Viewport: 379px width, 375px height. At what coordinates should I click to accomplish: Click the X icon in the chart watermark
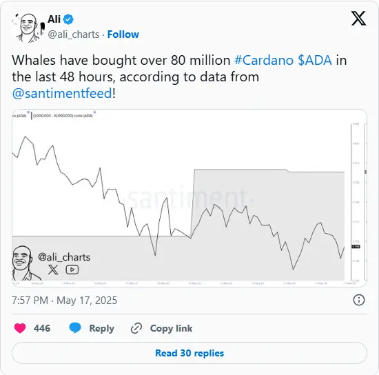click(x=53, y=270)
